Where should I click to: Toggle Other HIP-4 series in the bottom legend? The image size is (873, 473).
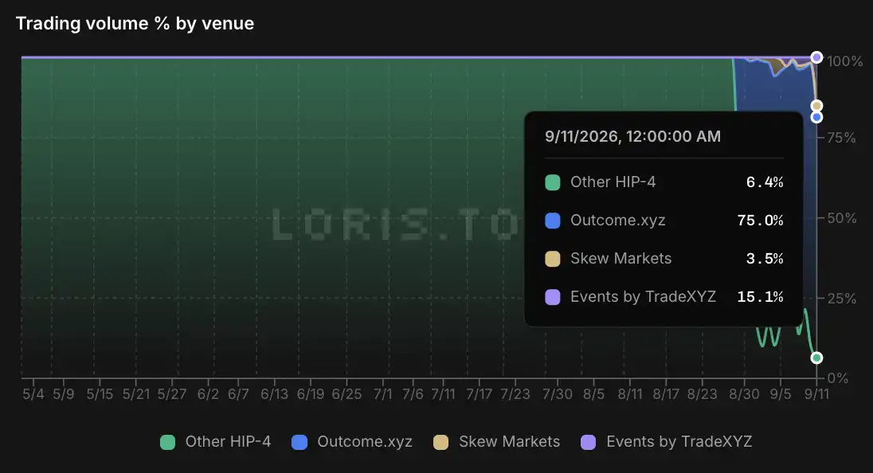[x=216, y=442]
